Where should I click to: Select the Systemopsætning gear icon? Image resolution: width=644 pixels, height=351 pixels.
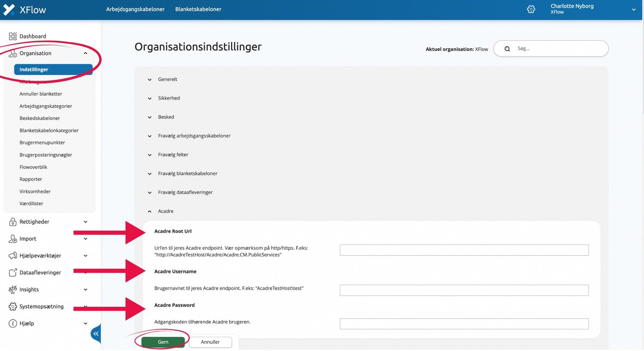coord(12,306)
